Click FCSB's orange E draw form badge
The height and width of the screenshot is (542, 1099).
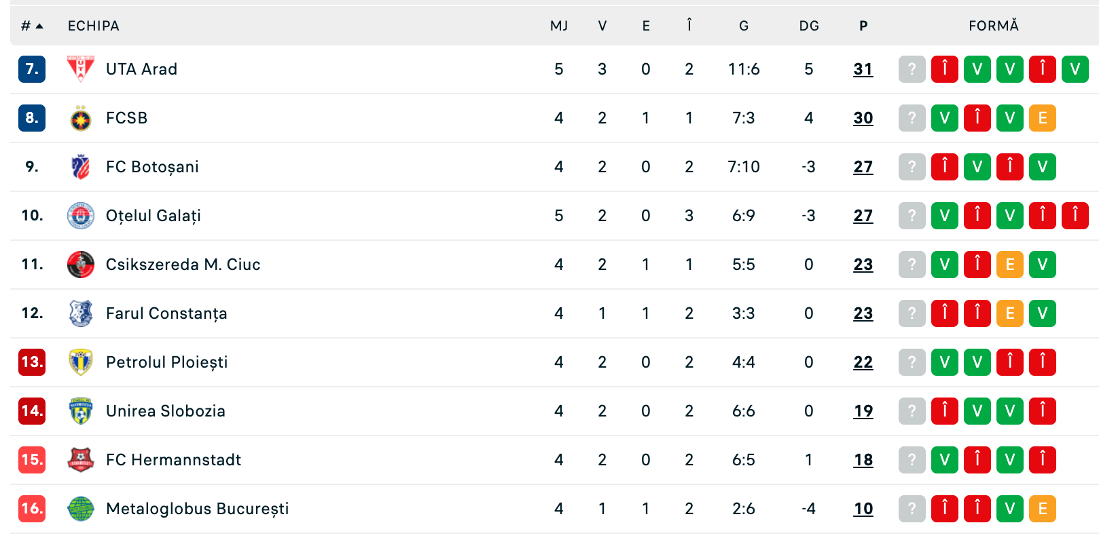1042,118
